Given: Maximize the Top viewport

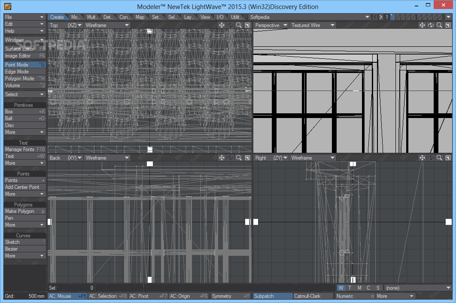Looking at the screenshot, I should (247, 25).
